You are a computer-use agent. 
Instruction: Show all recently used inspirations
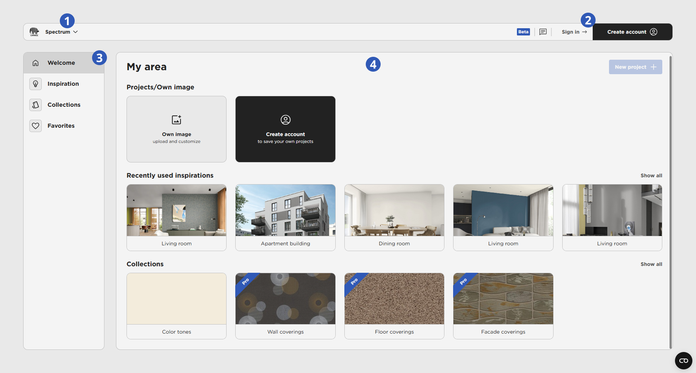click(x=651, y=175)
